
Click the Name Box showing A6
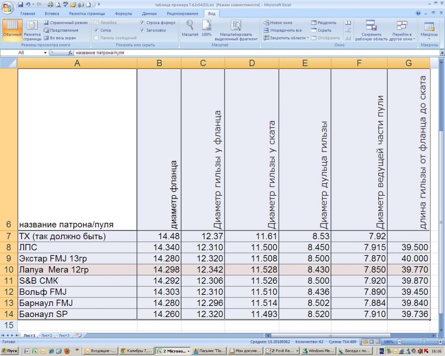pos(30,53)
